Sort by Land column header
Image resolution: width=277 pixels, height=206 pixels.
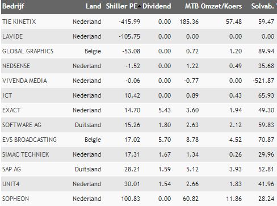coord(93,6)
